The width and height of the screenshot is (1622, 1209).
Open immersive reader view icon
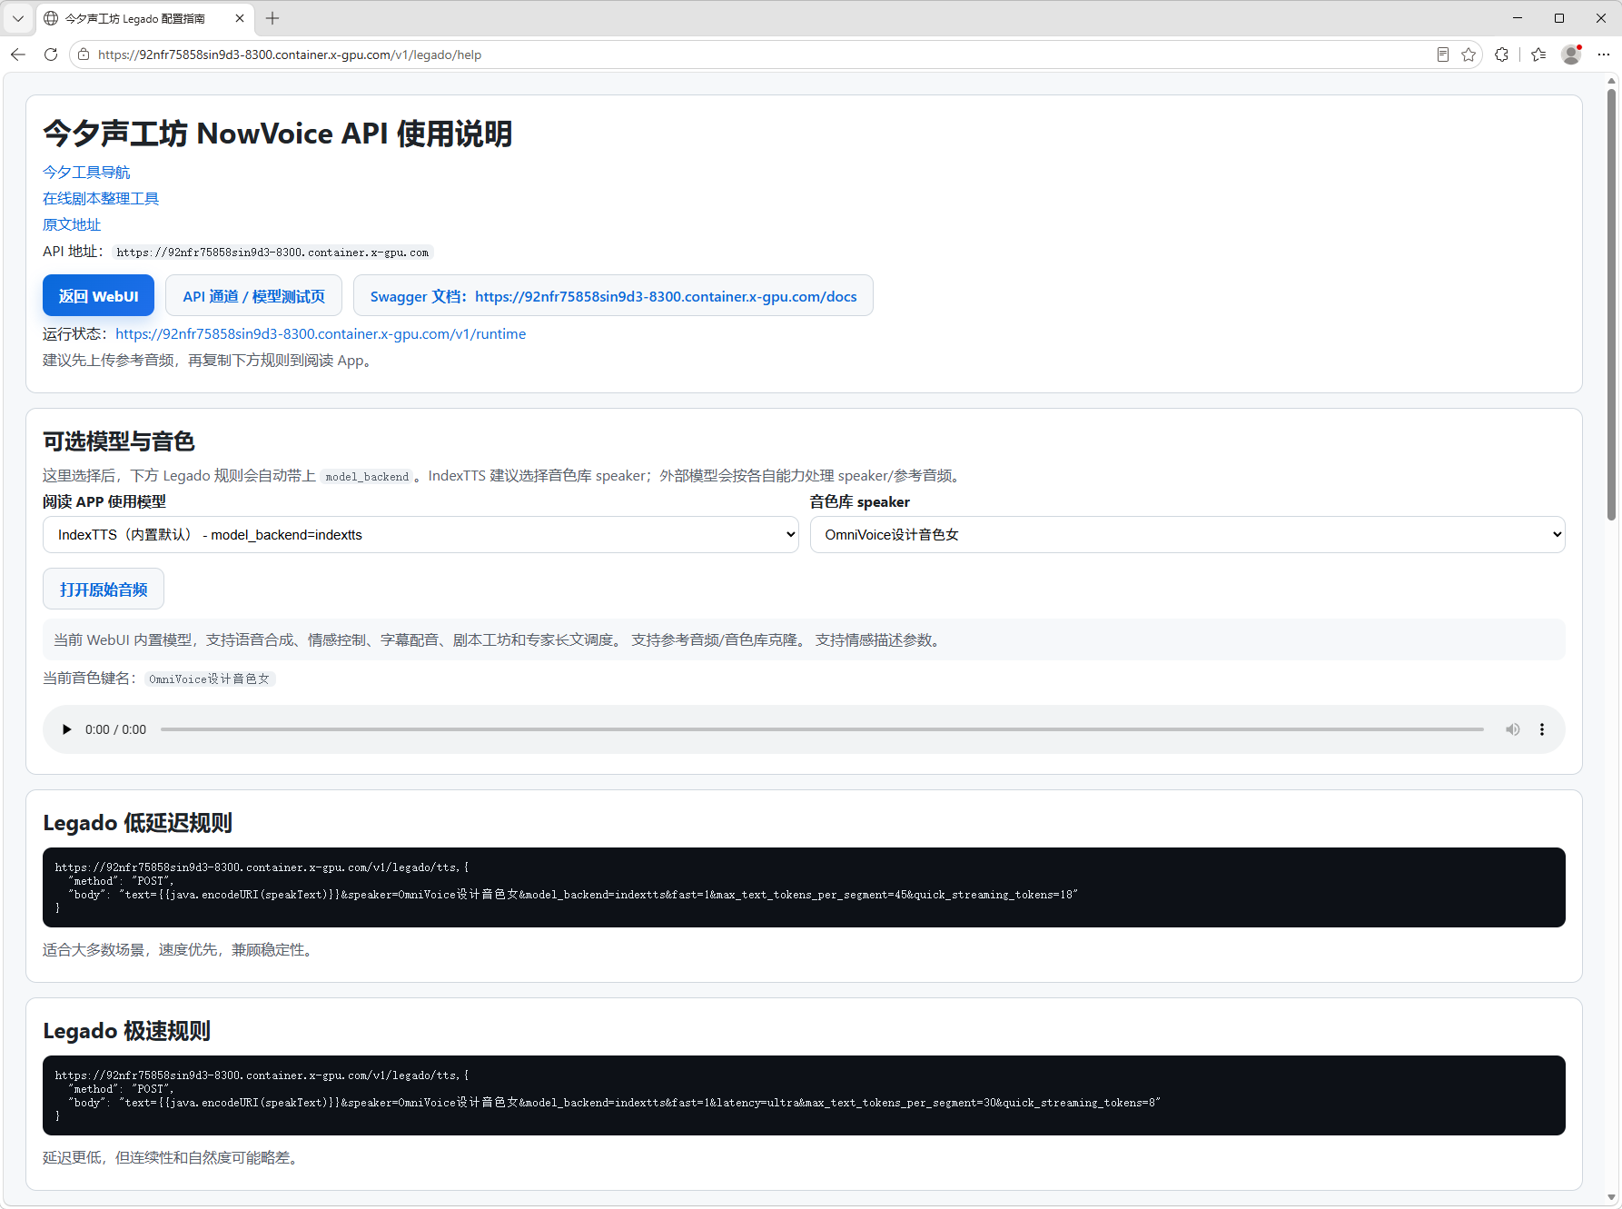1443,55
